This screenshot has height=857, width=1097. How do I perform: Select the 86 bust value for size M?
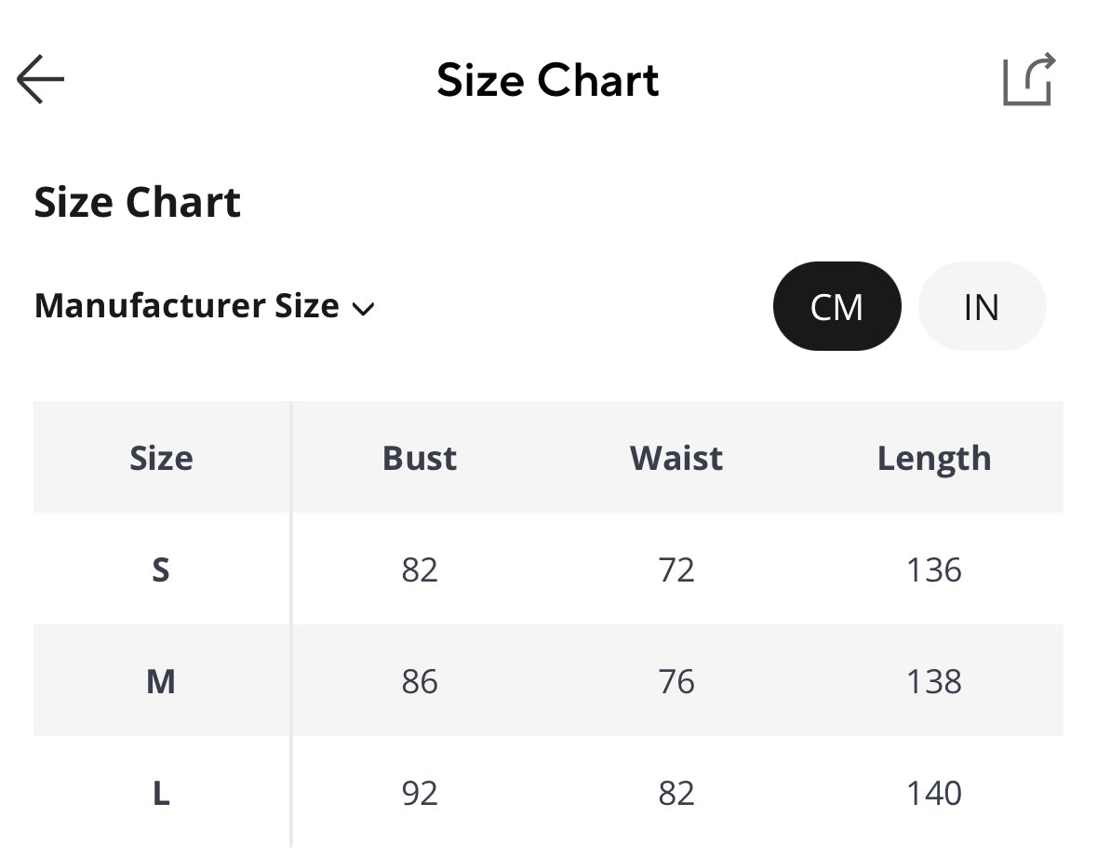pyautogui.click(x=419, y=680)
